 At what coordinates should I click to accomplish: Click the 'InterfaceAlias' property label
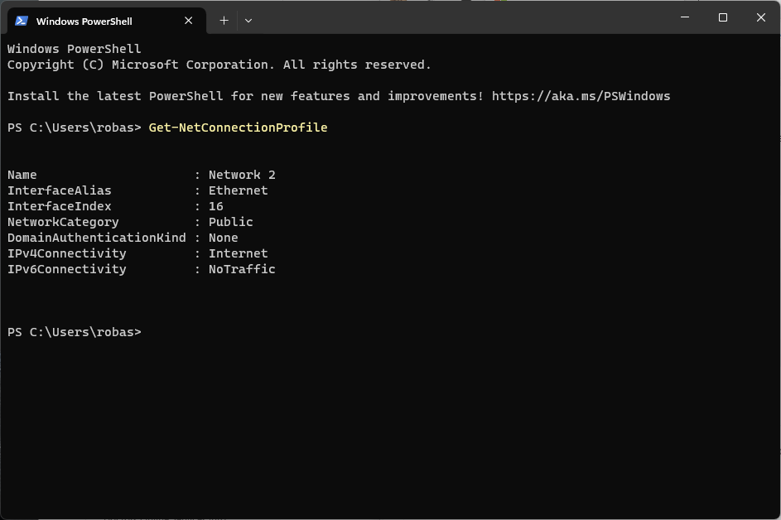pyautogui.click(x=60, y=190)
